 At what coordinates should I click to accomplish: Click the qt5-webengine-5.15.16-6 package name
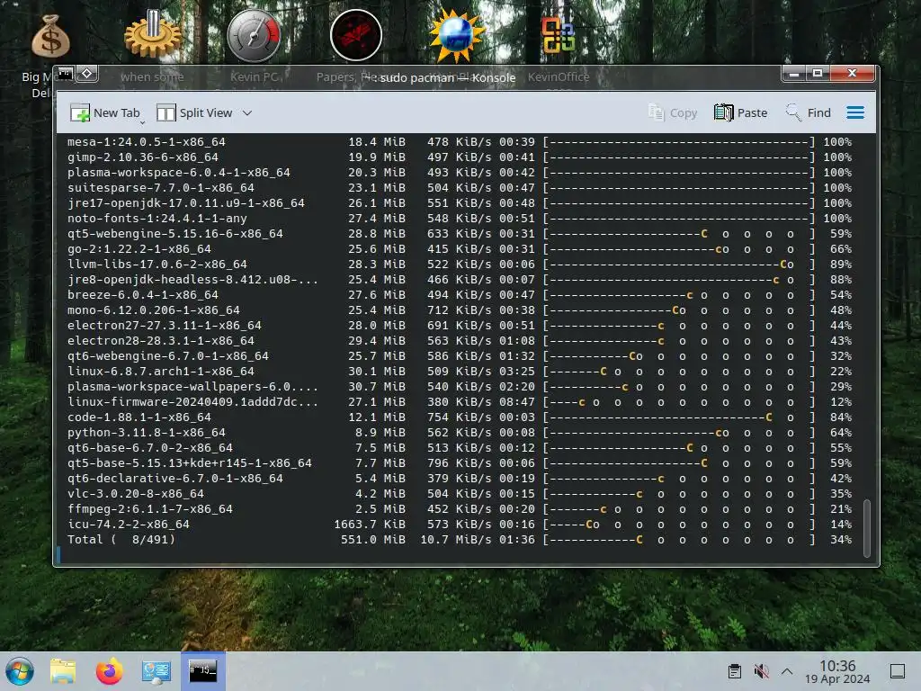click(175, 233)
